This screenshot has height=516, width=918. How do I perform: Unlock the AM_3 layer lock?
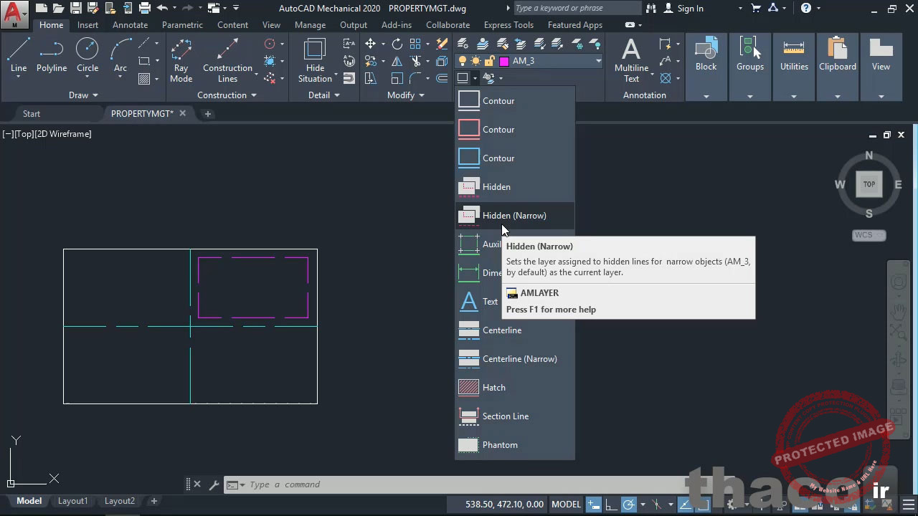(x=488, y=61)
